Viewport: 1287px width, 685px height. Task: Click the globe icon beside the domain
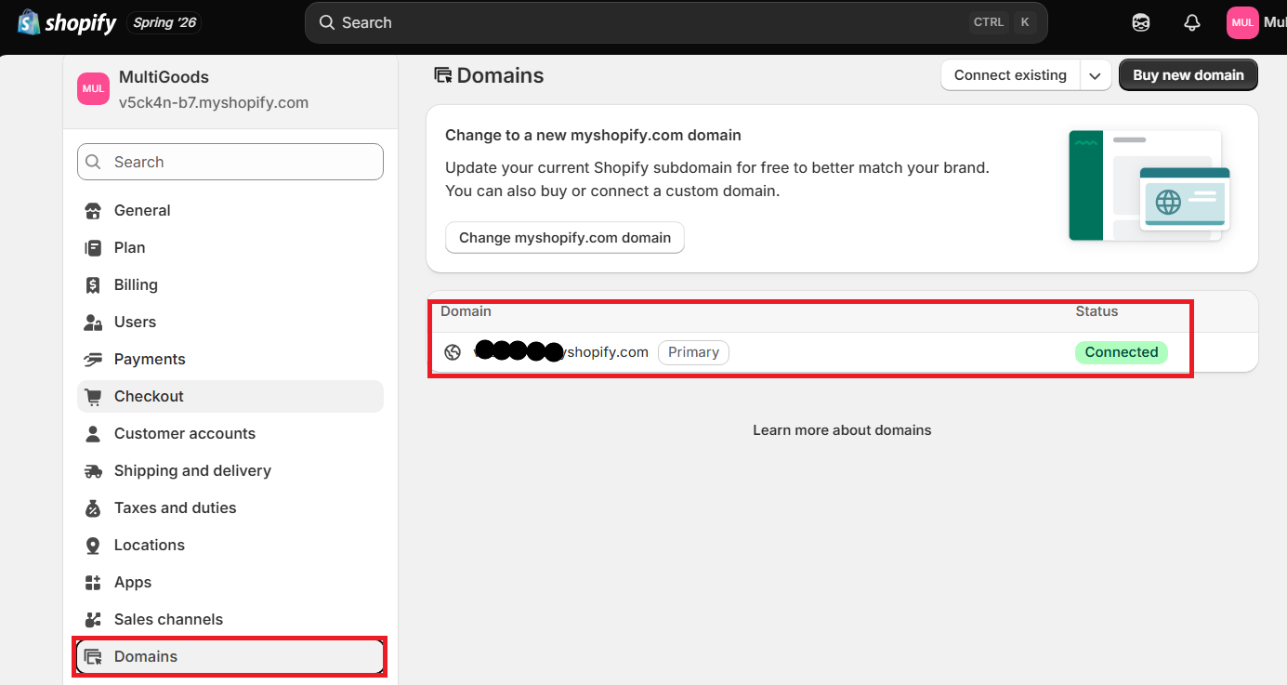point(453,352)
